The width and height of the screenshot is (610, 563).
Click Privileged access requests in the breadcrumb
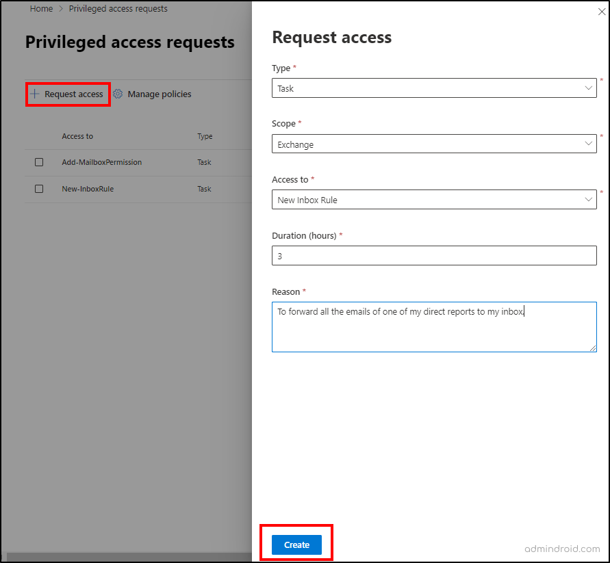(118, 8)
